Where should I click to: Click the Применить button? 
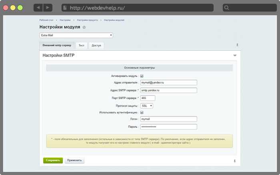[x=74, y=160]
